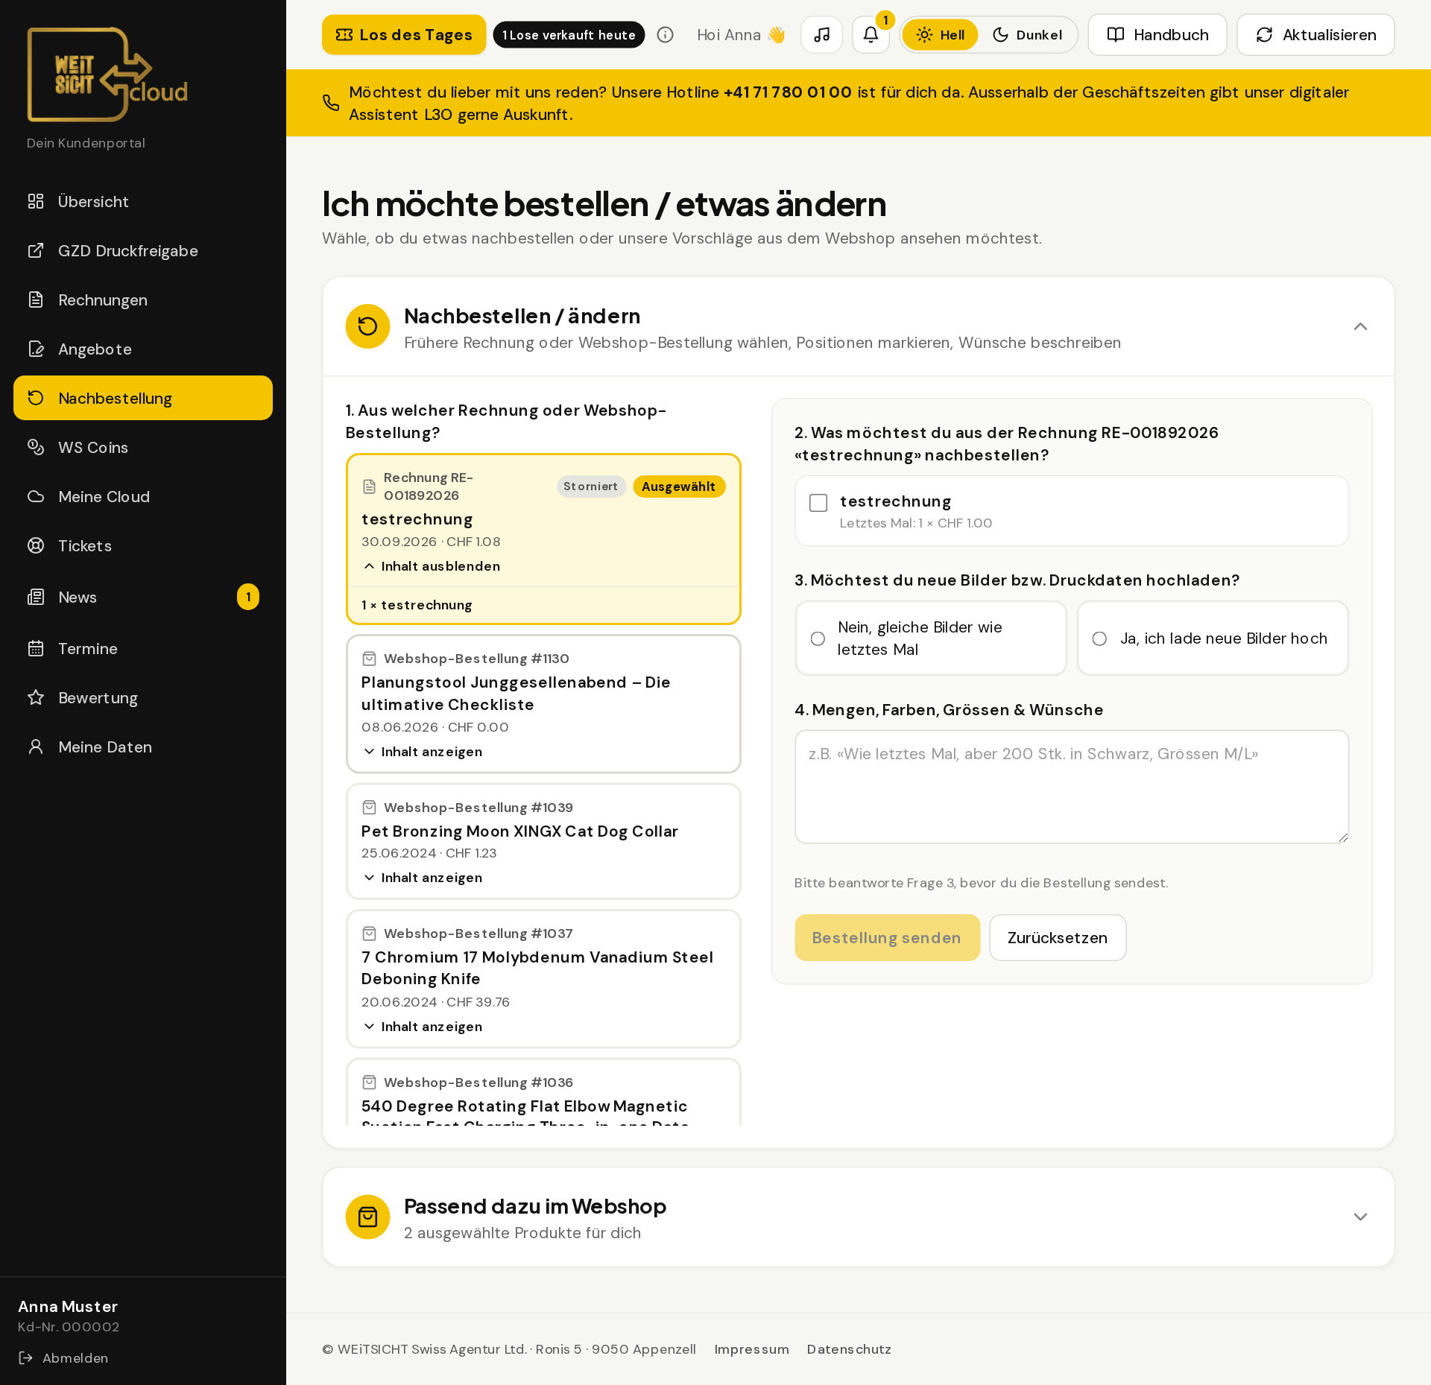Click the Bewertung star icon
The height and width of the screenshot is (1385, 1431).
(x=36, y=697)
